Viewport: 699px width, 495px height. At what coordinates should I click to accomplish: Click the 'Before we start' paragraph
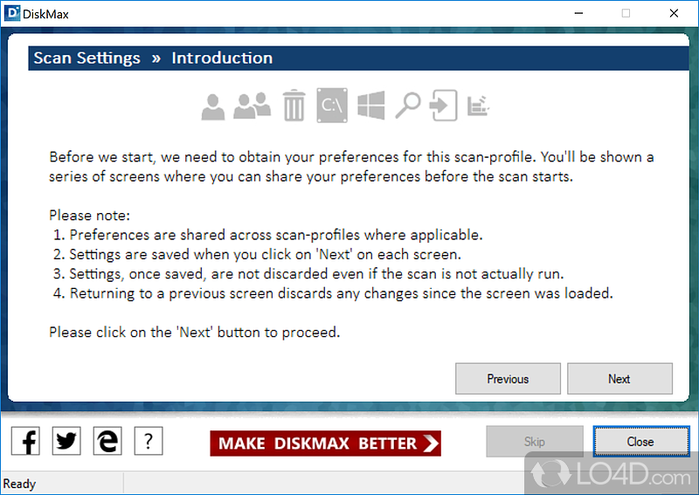tap(351, 167)
